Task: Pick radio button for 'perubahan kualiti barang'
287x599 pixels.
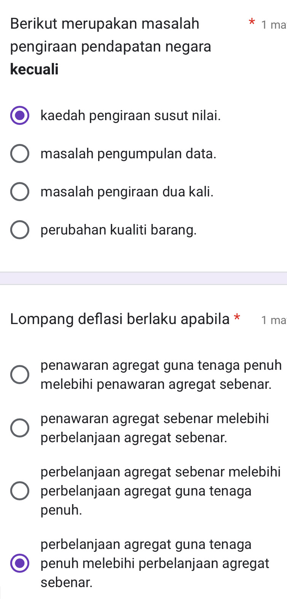Action: (x=19, y=230)
